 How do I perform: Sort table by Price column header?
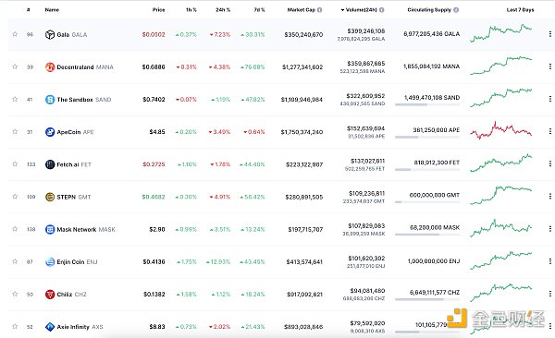[158, 10]
